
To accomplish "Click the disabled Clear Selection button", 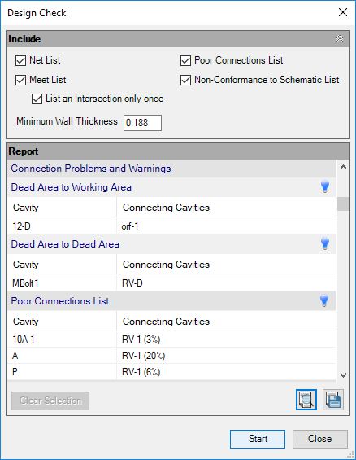I will 50,401.
